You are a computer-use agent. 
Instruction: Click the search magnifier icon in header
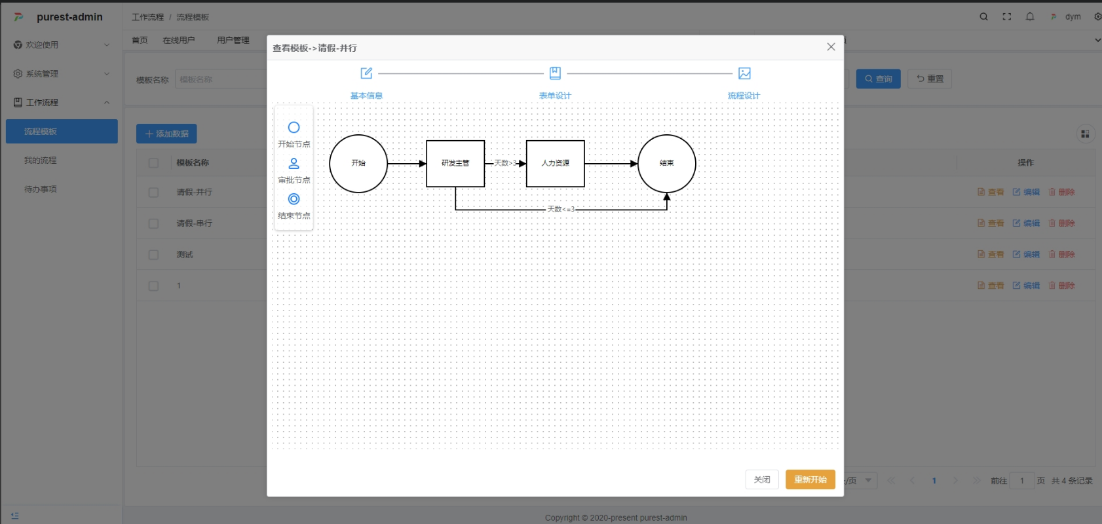pyautogui.click(x=983, y=17)
